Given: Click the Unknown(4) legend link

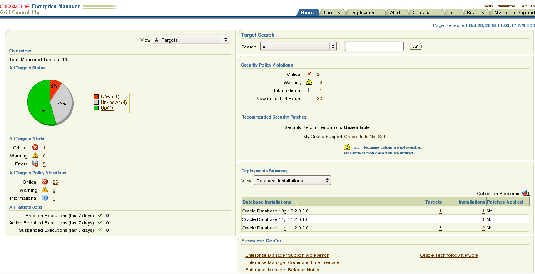Looking at the screenshot, I should (114, 102).
